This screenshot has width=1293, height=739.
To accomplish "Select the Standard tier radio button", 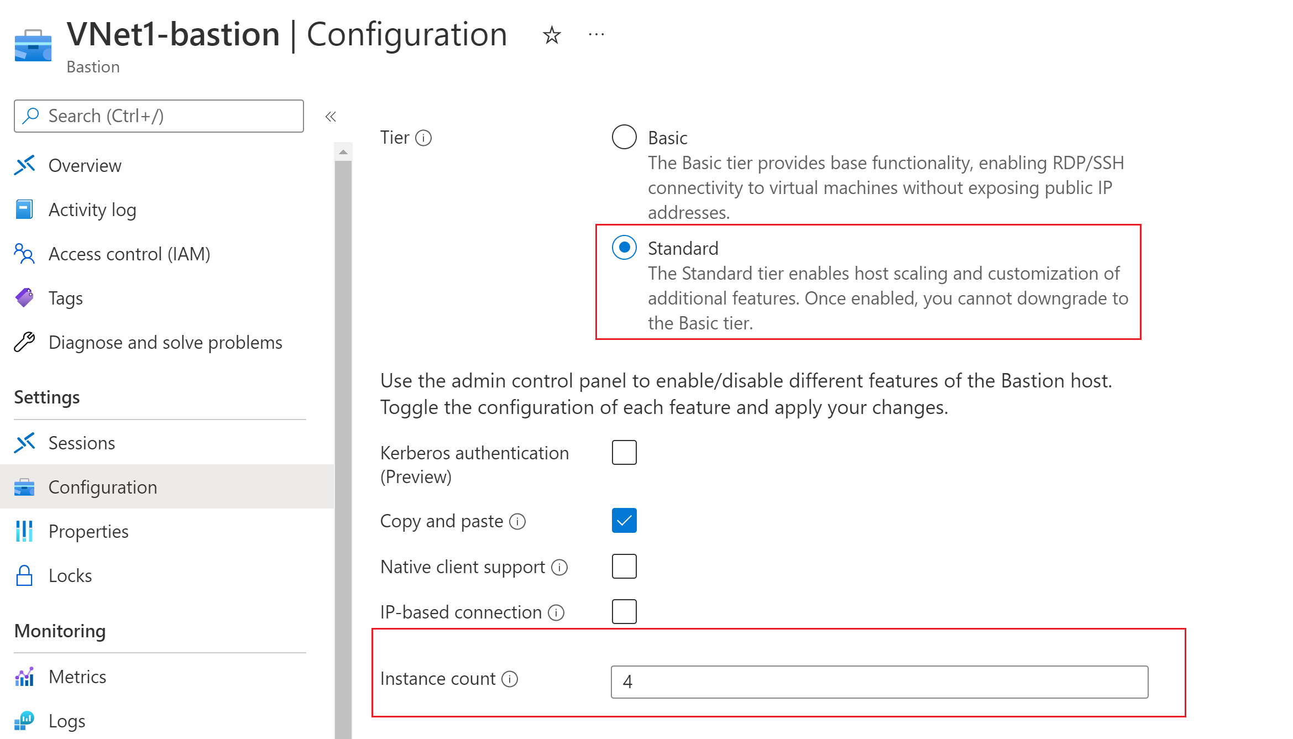I will (x=624, y=248).
